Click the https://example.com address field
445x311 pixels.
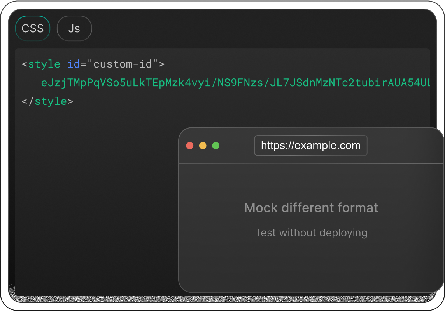pyautogui.click(x=311, y=146)
